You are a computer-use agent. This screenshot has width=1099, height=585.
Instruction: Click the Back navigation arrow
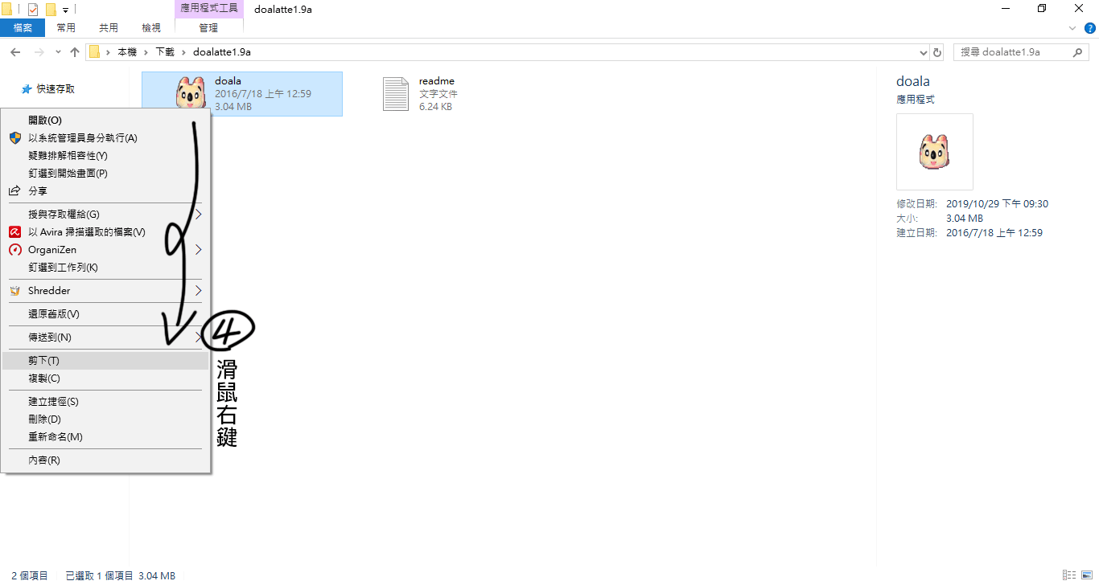15,52
